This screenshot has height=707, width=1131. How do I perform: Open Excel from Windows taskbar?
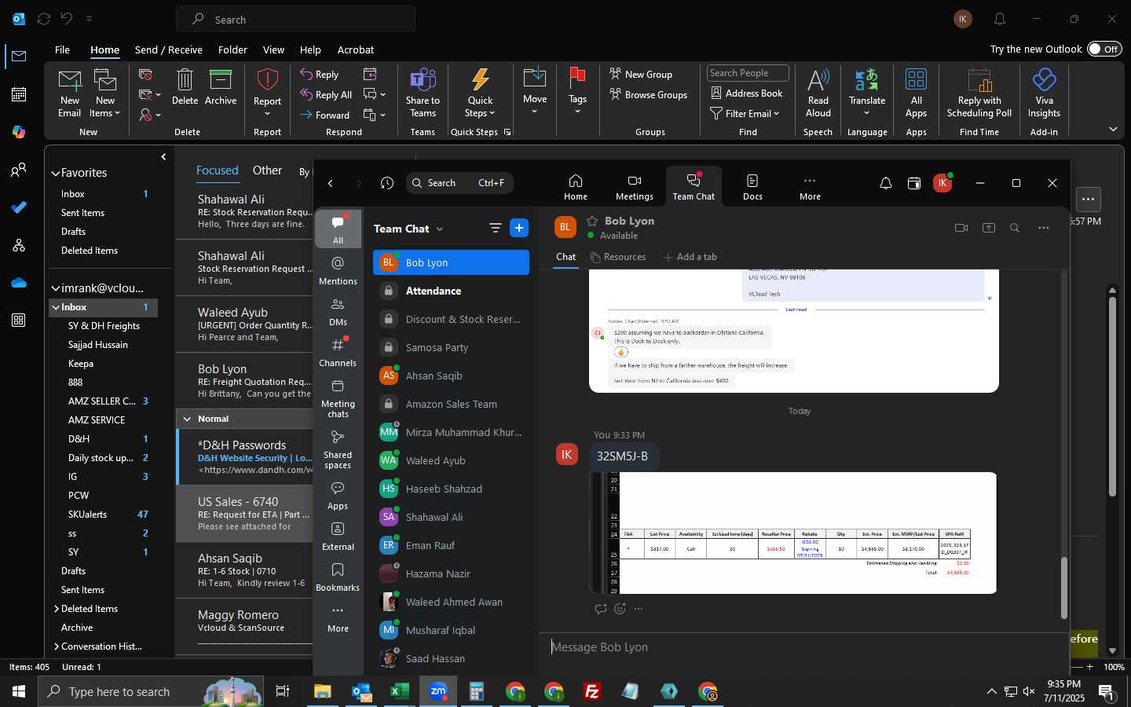point(399,691)
